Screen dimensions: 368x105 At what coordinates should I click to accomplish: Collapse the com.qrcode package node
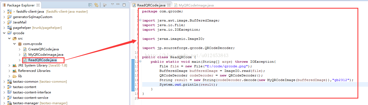14,44
